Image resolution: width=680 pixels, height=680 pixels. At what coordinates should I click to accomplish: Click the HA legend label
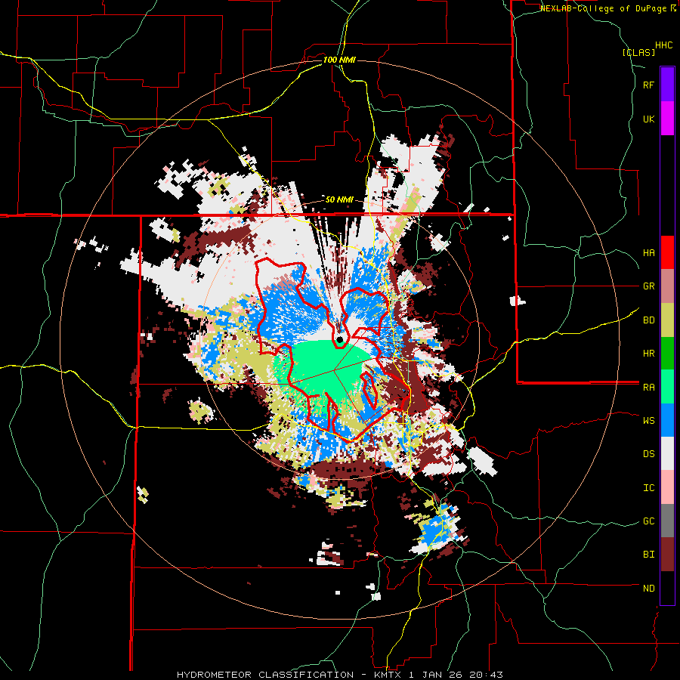pos(648,253)
